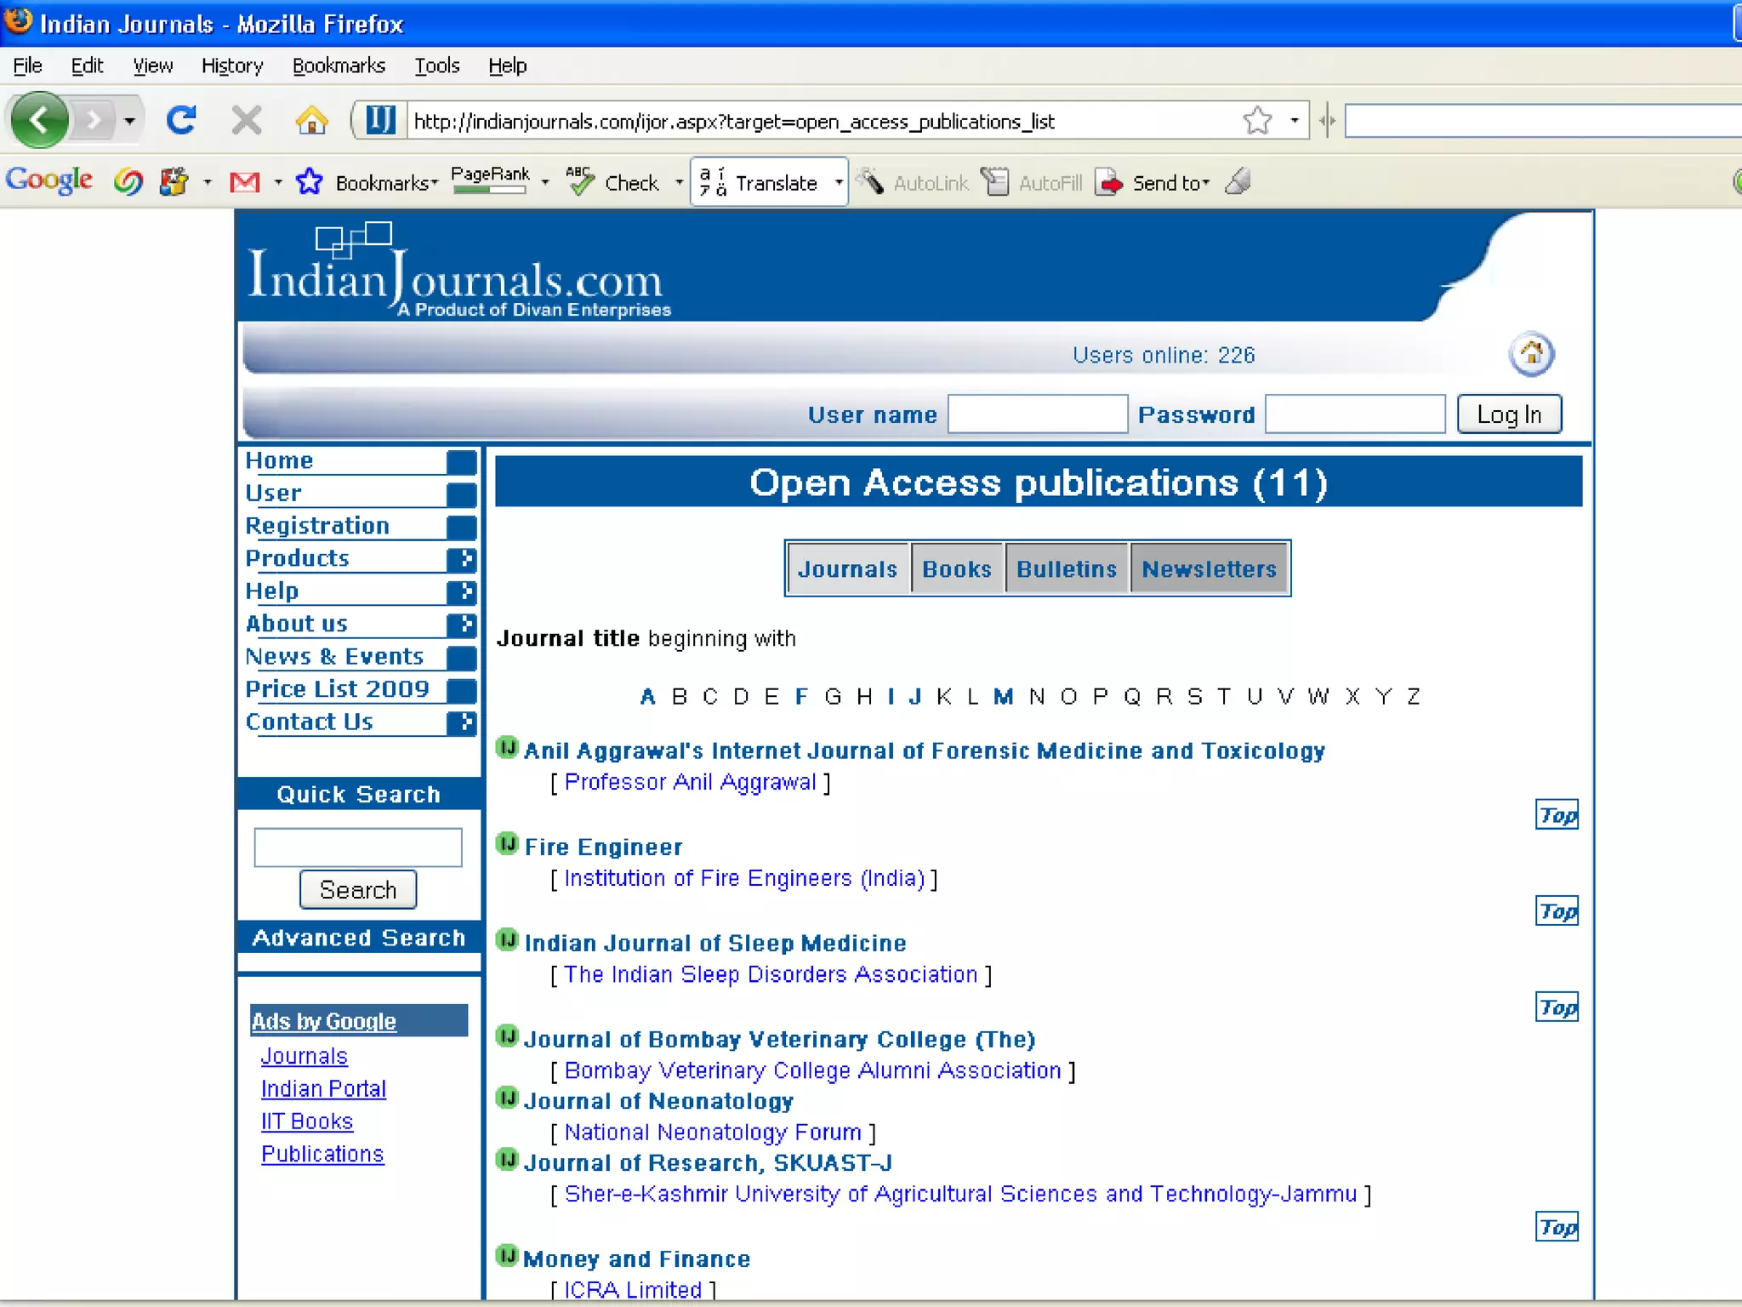
Task: Click the Top icon beside Fire Engineer
Action: (x=1556, y=911)
